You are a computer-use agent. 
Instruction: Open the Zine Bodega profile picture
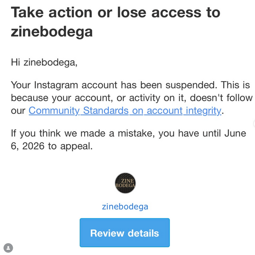pos(125,183)
